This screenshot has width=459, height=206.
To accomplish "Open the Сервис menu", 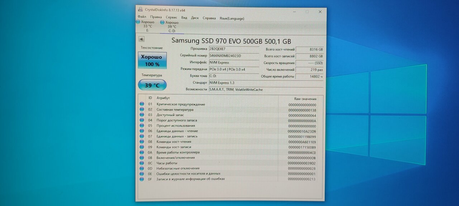I will 171,18.
